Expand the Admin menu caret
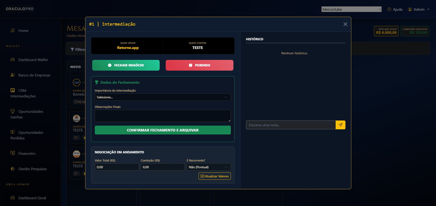Viewport: 436px width, 206px height. [428, 9]
